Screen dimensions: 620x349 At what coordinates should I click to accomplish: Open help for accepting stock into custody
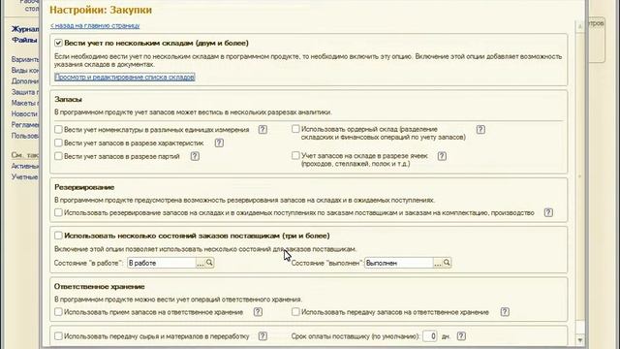pos(258,312)
